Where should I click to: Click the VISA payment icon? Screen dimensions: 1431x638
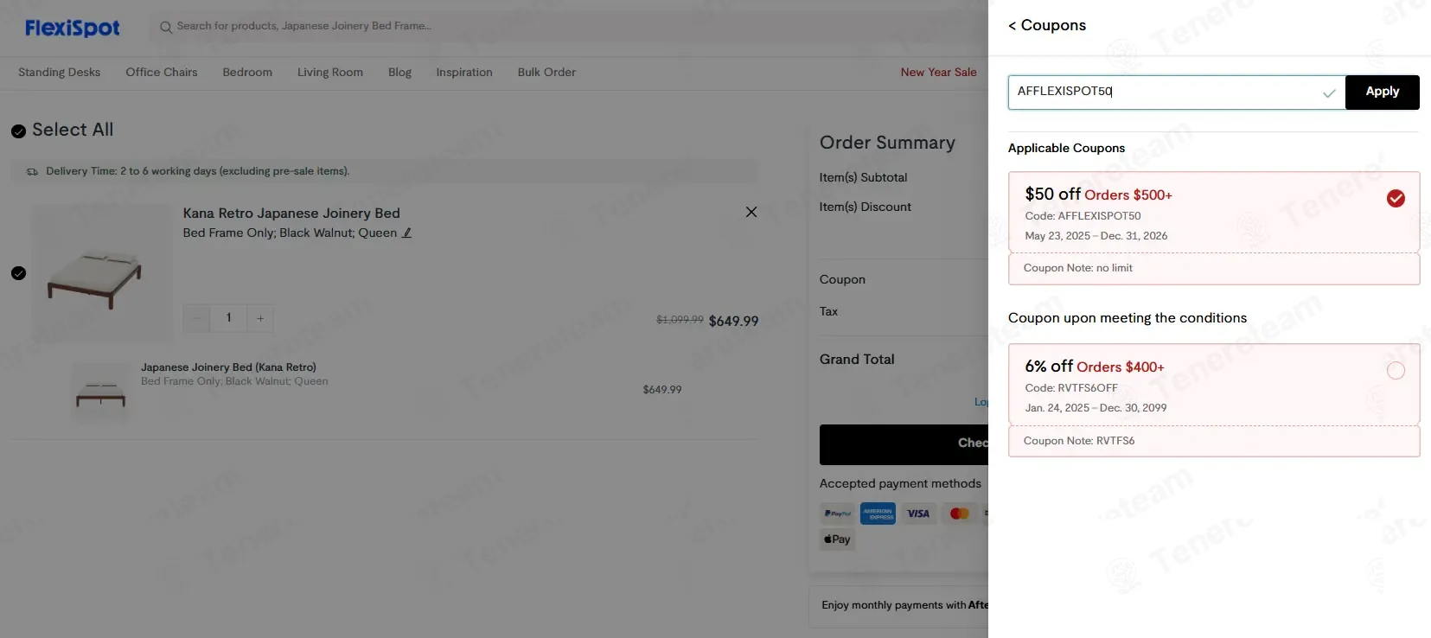point(918,514)
